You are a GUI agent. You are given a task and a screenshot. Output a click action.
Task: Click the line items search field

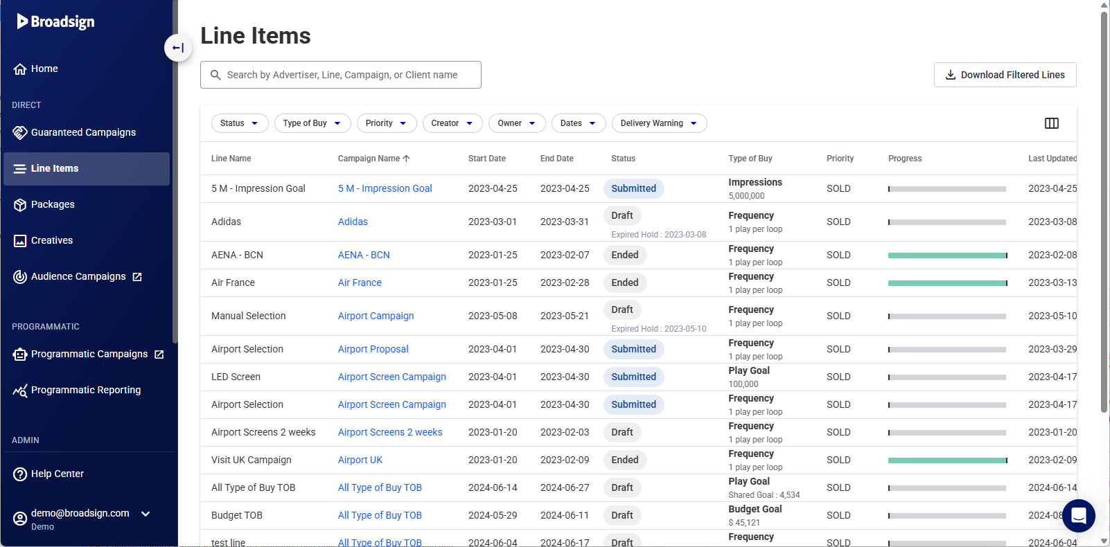point(342,75)
